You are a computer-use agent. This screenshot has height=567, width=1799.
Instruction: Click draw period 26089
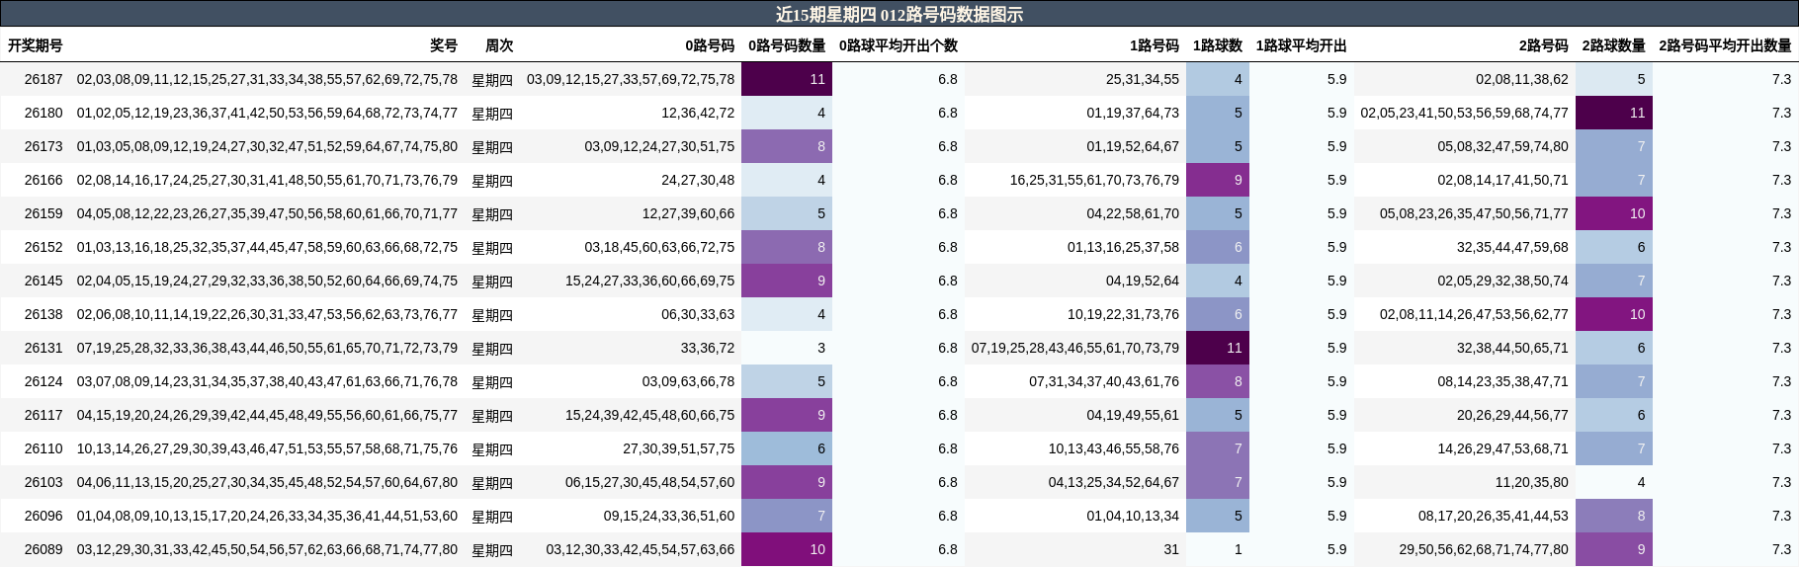(43, 549)
